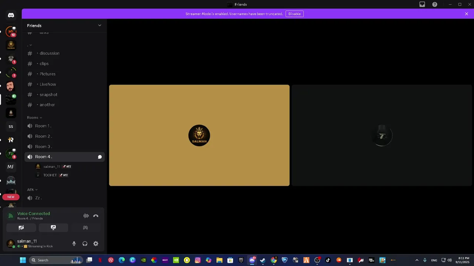Open Steam from taskbar
474x266 pixels.
(x=263, y=260)
